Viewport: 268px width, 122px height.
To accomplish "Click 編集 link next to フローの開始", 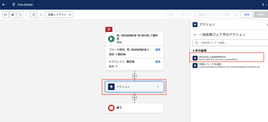I will coord(158,49).
